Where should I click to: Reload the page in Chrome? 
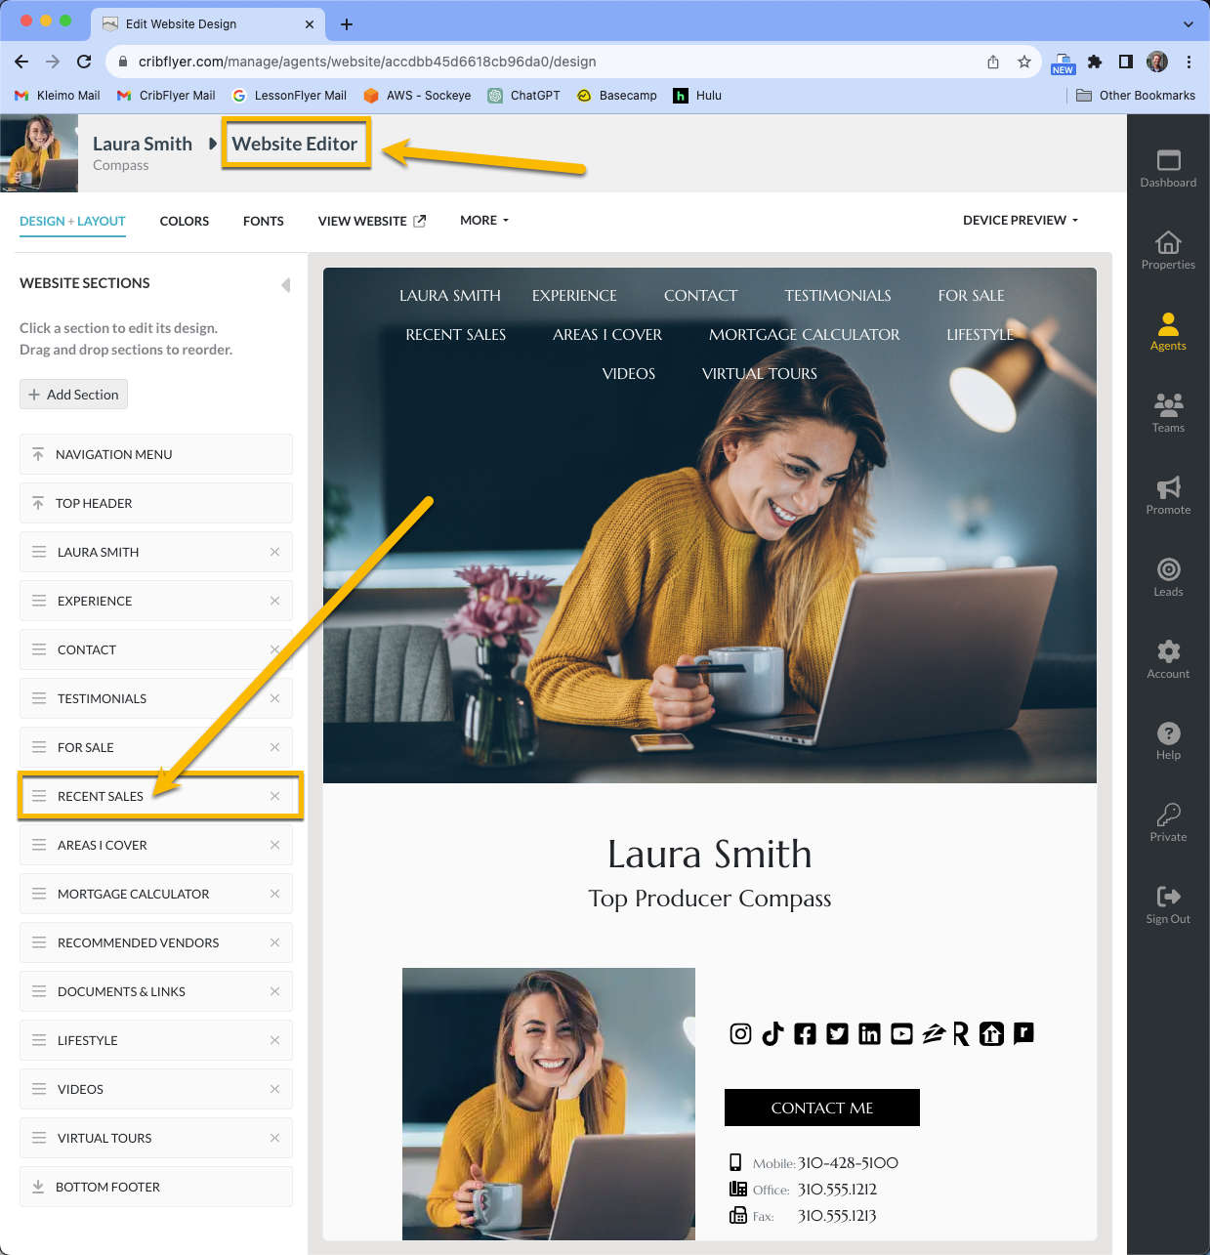coord(84,62)
